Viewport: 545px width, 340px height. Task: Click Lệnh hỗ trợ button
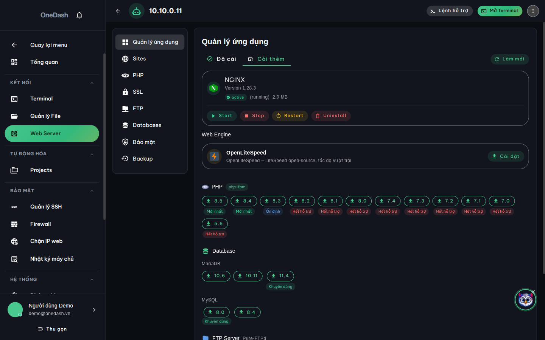pyautogui.click(x=450, y=11)
